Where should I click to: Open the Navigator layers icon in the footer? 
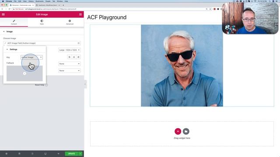pos(19,154)
